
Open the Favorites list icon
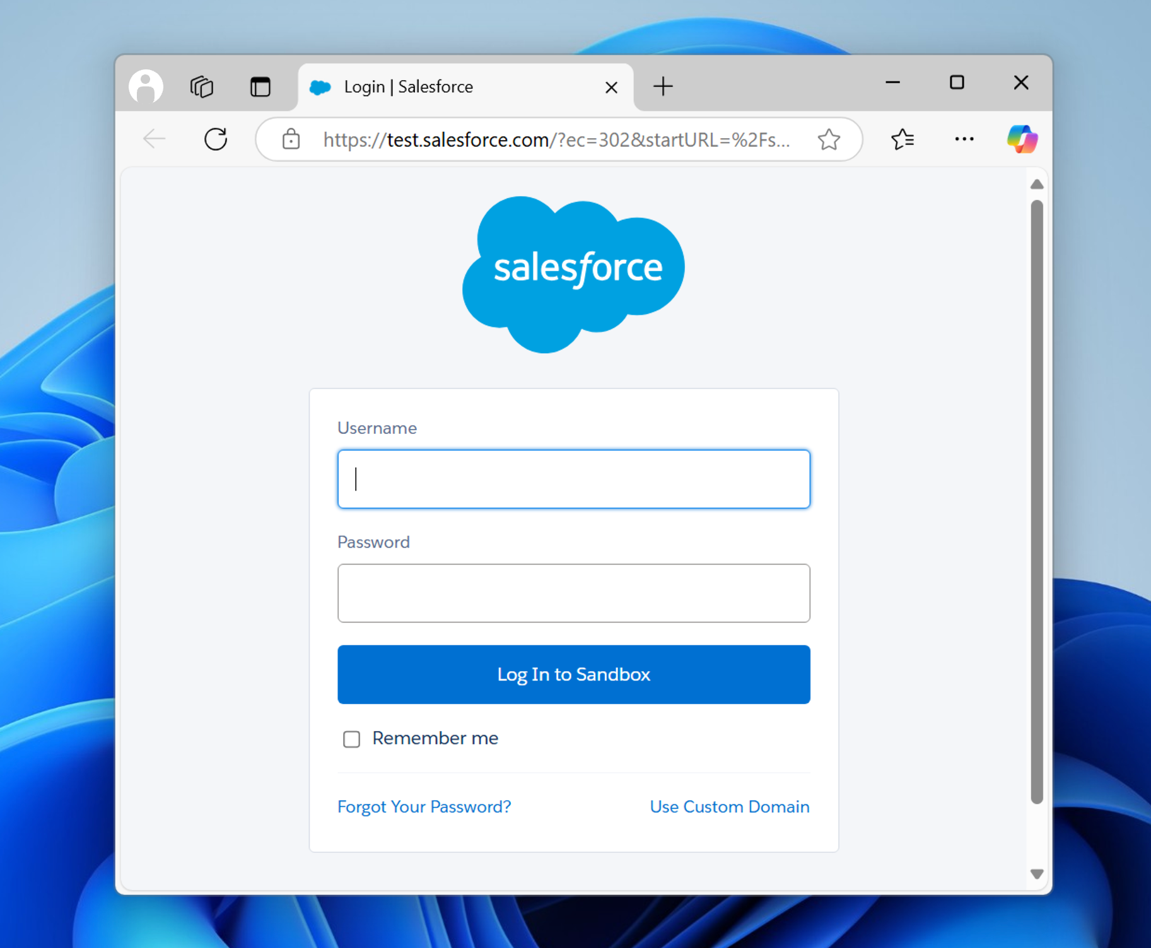click(903, 139)
